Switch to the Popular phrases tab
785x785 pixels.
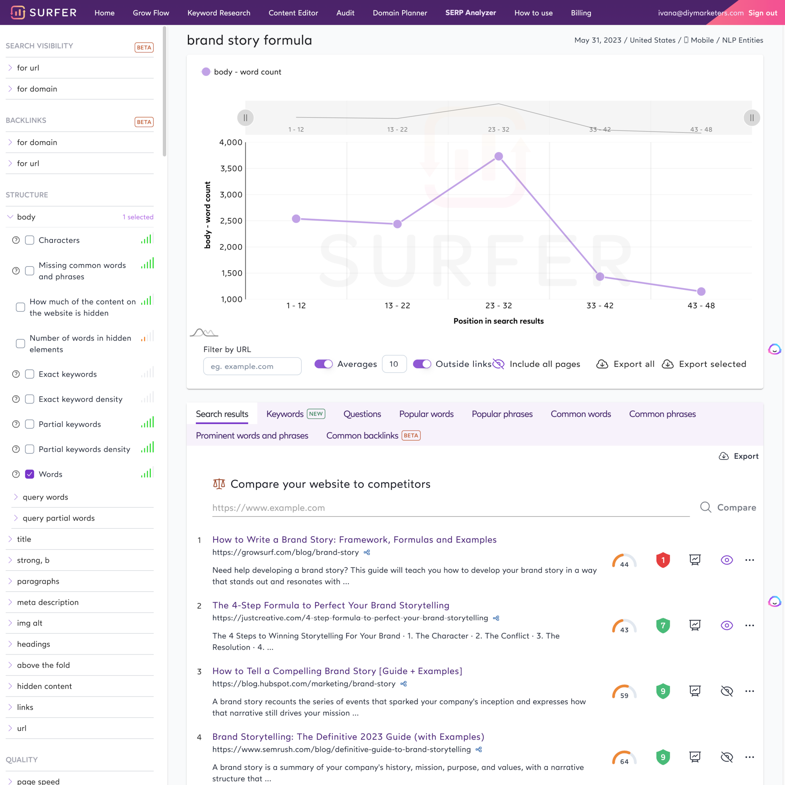coord(502,414)
